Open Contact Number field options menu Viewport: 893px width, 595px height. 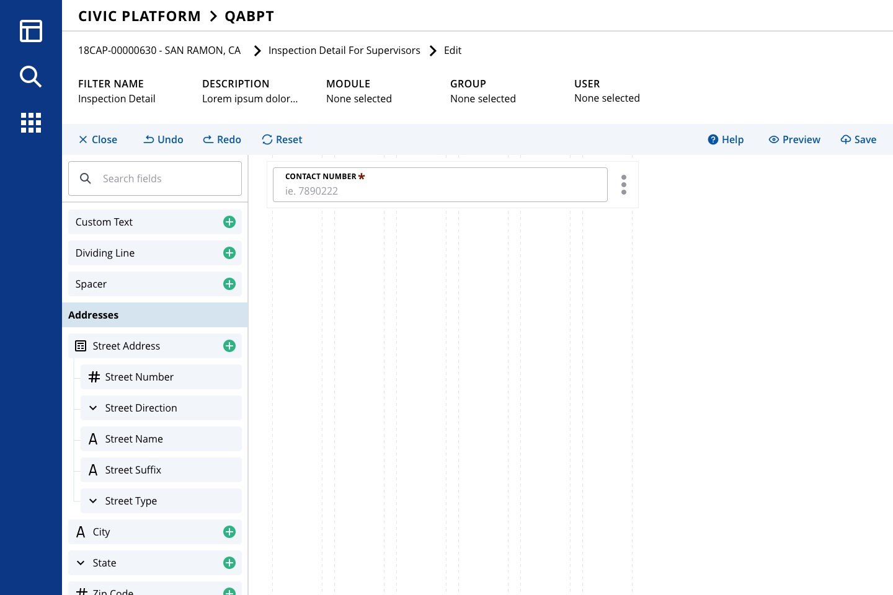click(x=624, y=185)
